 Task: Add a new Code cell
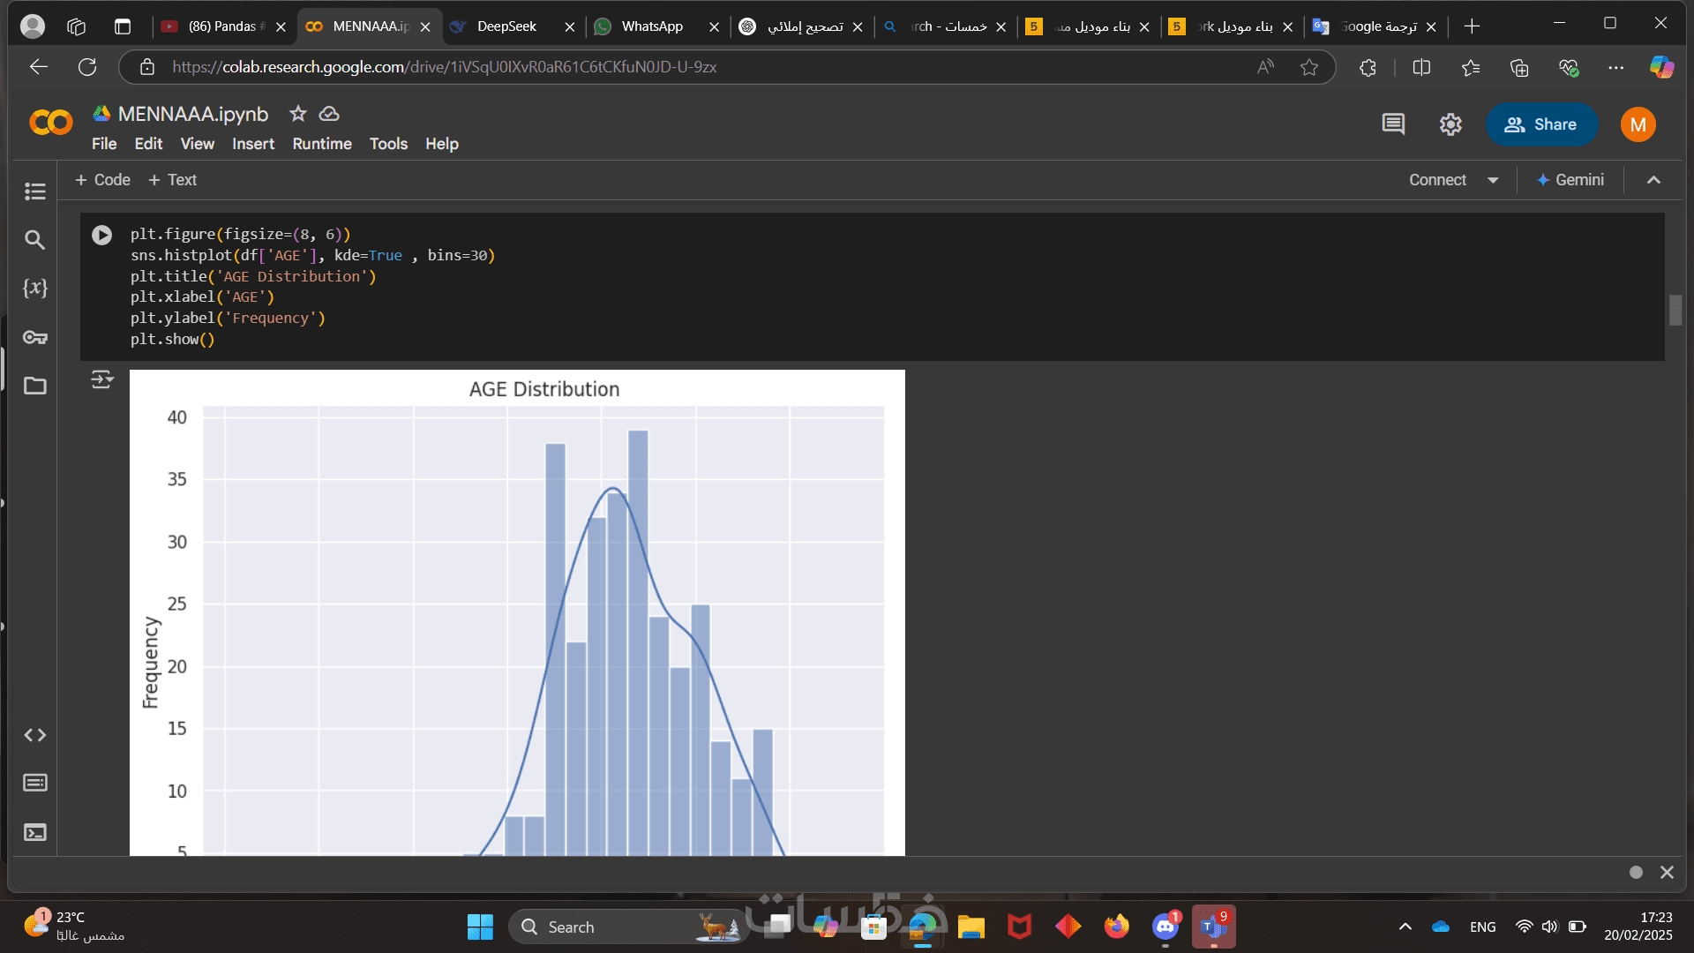click(x=103, y=180)
